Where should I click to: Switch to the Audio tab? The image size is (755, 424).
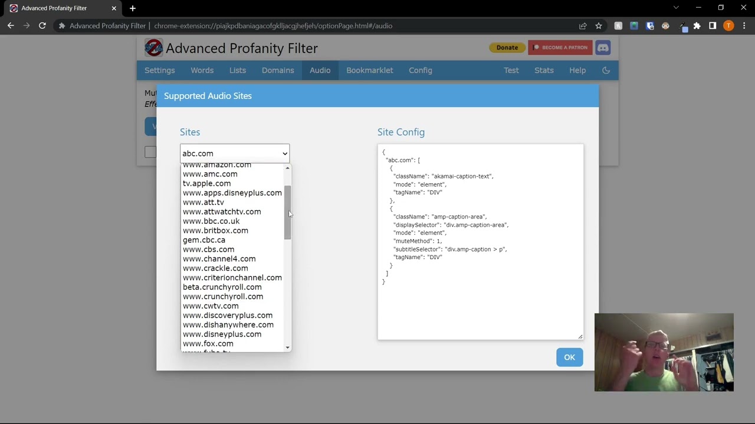pyautogui.click(x=320, y=70)
